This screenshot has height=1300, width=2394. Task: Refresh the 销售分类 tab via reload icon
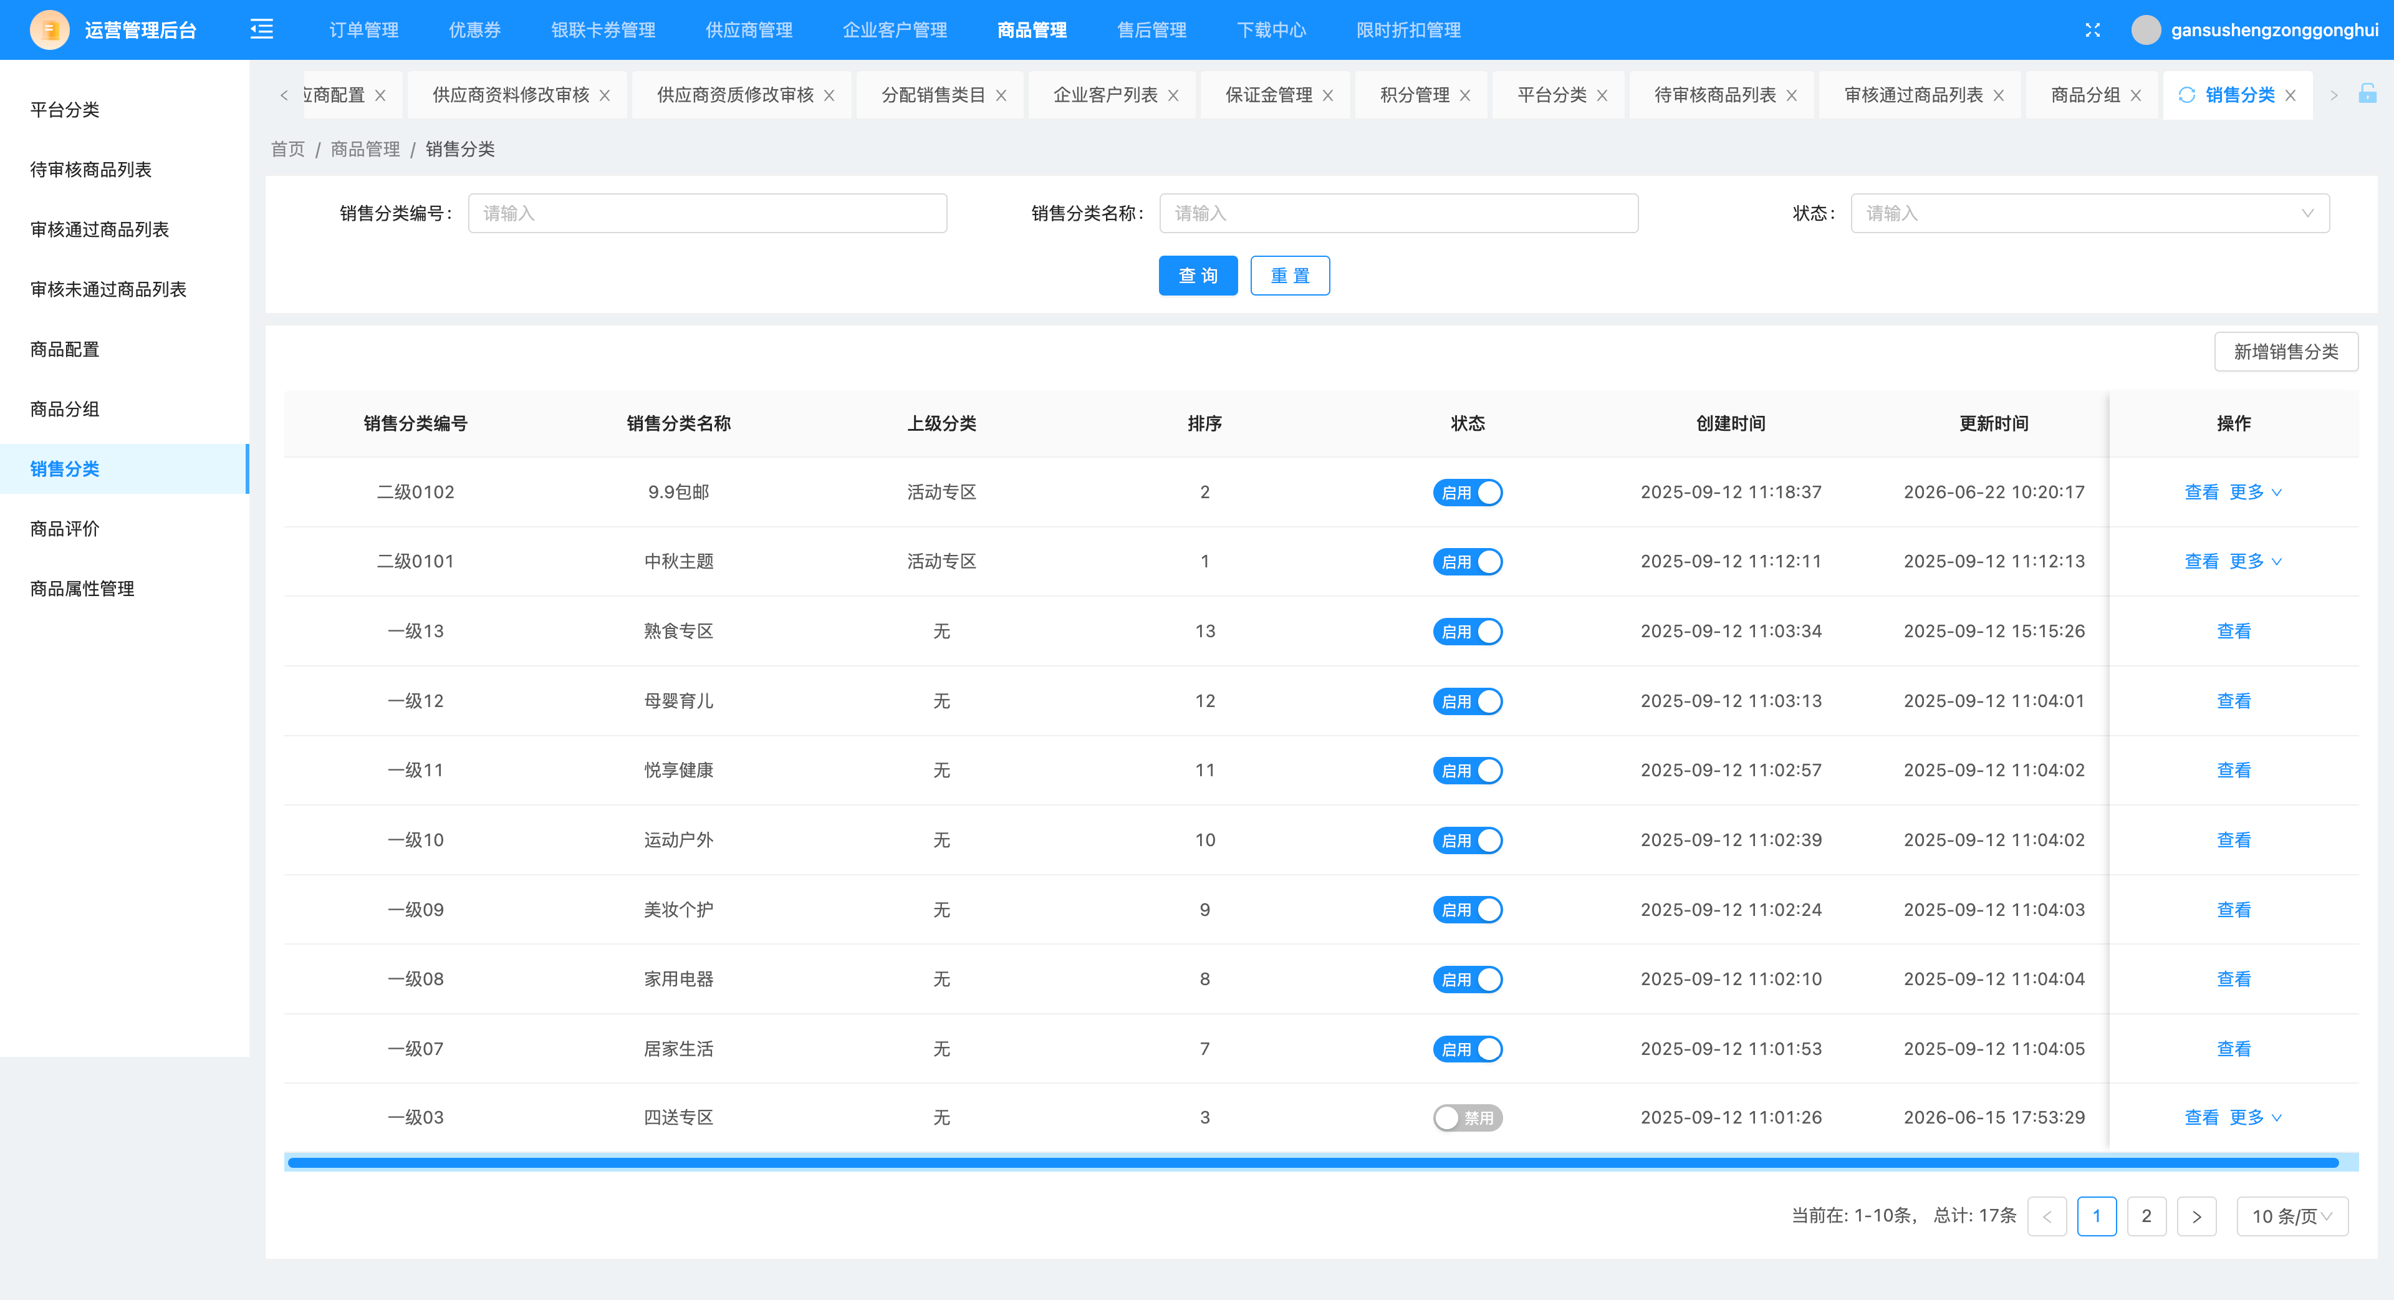pyautogui.click(x=2187, y=95)
